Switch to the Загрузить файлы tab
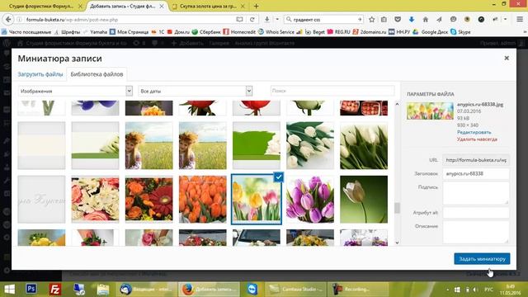The height and width of the screenshot is (297, 528). [x=40, y=74]
